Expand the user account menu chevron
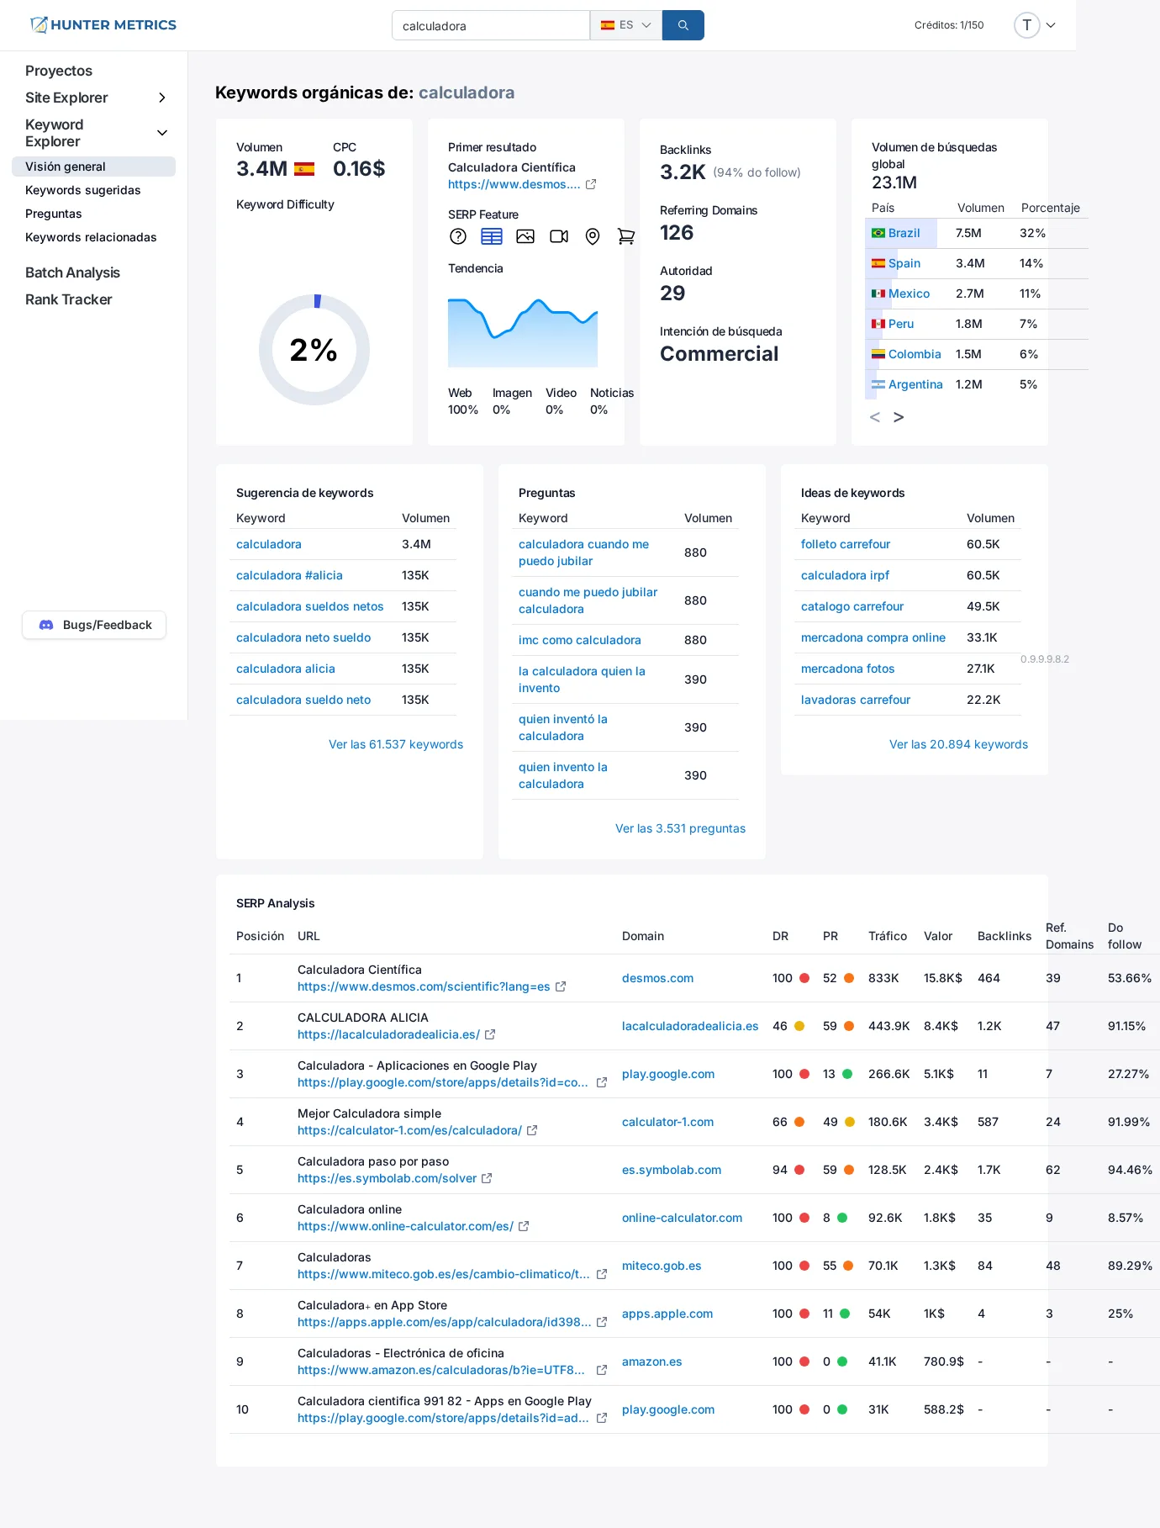The width and height of the screenshot is (1160, 1528). coord(1051,25)
